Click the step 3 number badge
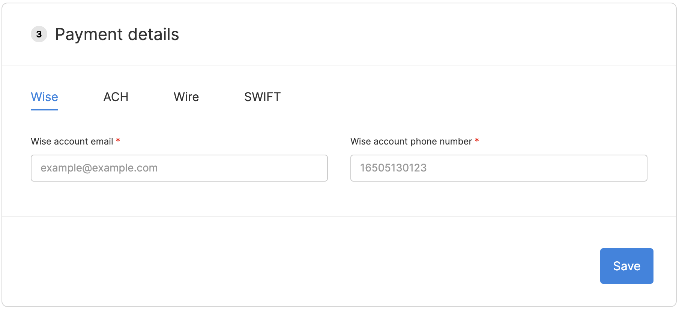679x310 pixels. pos(39,34)
